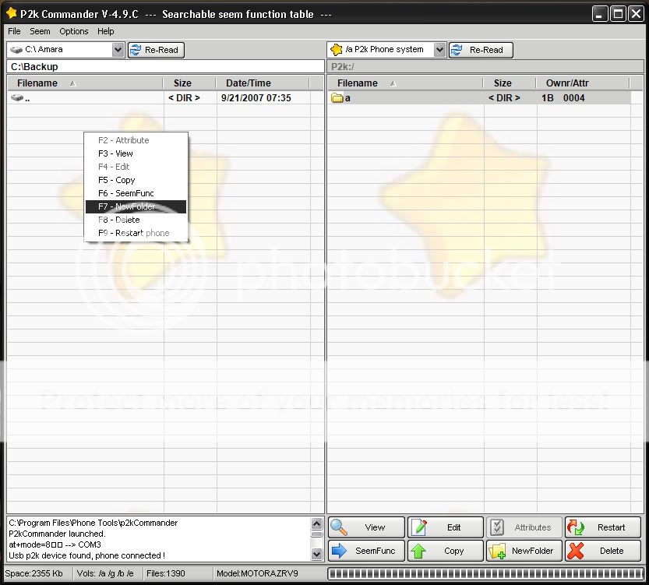This screenshot has width=649, height=585.
Task: Sort left panel by Filename header
Action: pyautogui.click(x=37, y=83)
